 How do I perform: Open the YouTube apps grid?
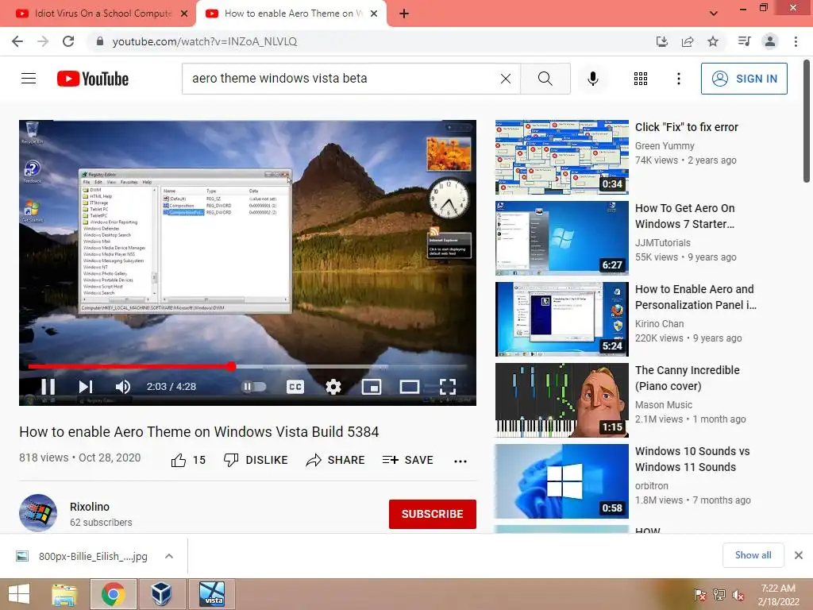point(641,79)
